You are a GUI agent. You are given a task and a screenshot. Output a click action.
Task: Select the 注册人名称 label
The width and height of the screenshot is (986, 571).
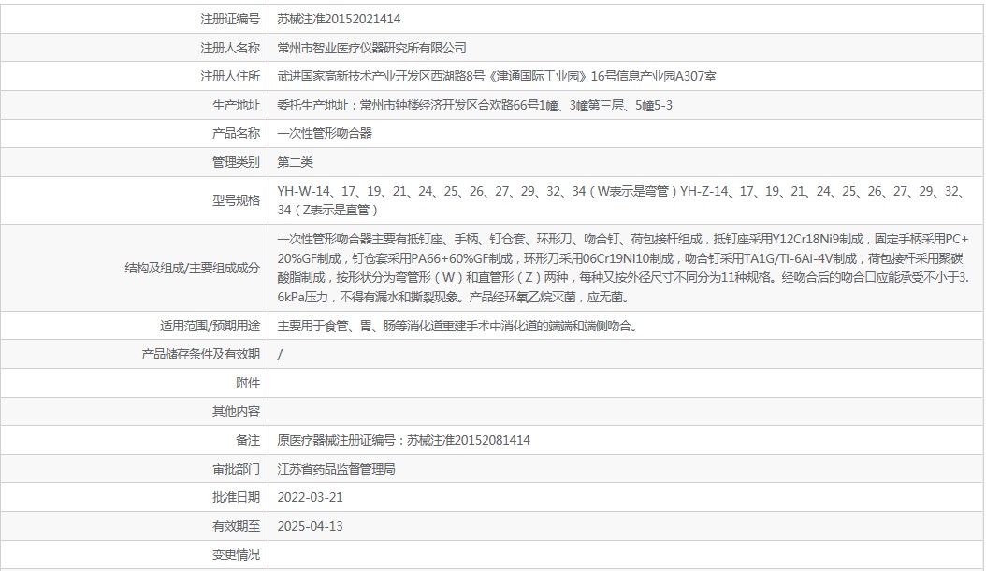(x=230, y=48)
